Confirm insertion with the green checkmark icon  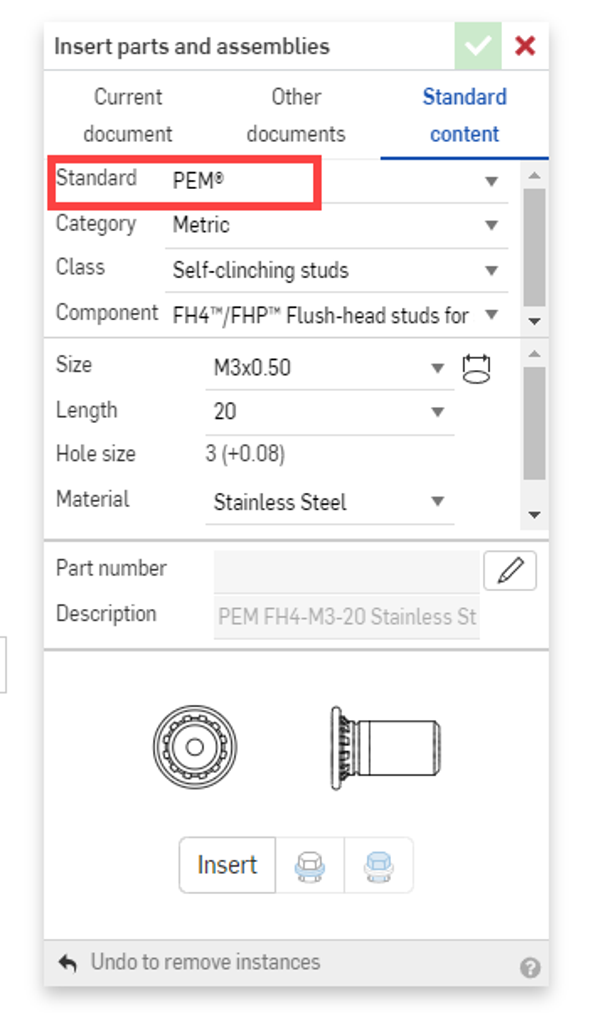tap(478, 45)
